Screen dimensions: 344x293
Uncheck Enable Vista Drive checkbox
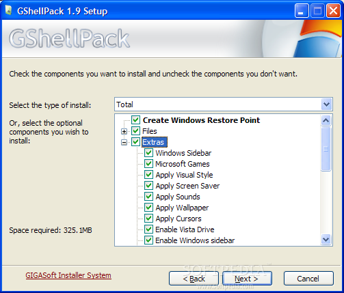tap(148, 229)
